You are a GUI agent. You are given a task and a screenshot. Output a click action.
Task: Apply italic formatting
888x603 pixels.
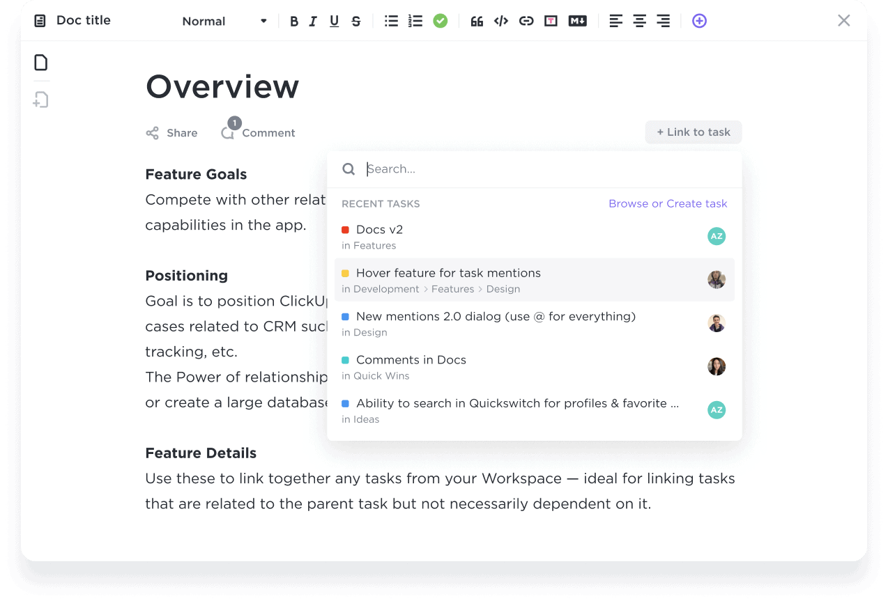pyautogui.click(x=314, y=22)
